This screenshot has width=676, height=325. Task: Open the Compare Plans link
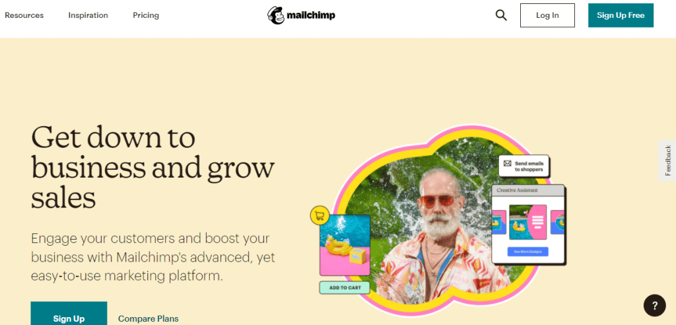(x=149, y=319)
